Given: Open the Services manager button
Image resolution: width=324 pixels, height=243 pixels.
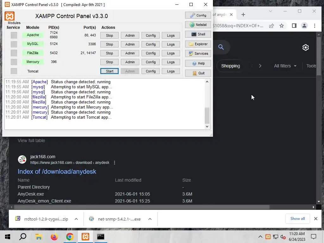Looking at the screenshot, I should click(198, 53).
